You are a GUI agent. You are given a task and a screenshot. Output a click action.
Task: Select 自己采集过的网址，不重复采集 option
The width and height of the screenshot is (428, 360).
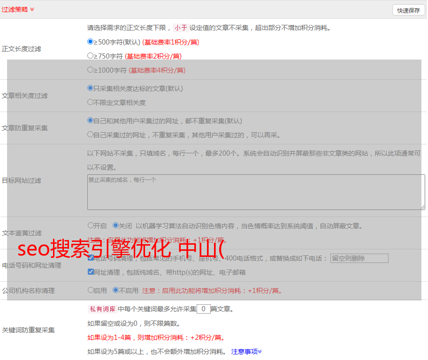click(x=91, y=135)
